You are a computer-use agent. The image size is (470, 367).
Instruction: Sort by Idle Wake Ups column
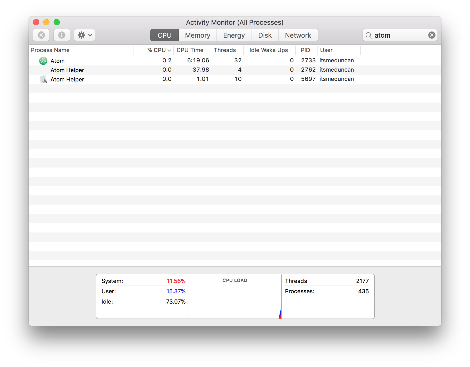pyautogui.click(x=270, y=50)
